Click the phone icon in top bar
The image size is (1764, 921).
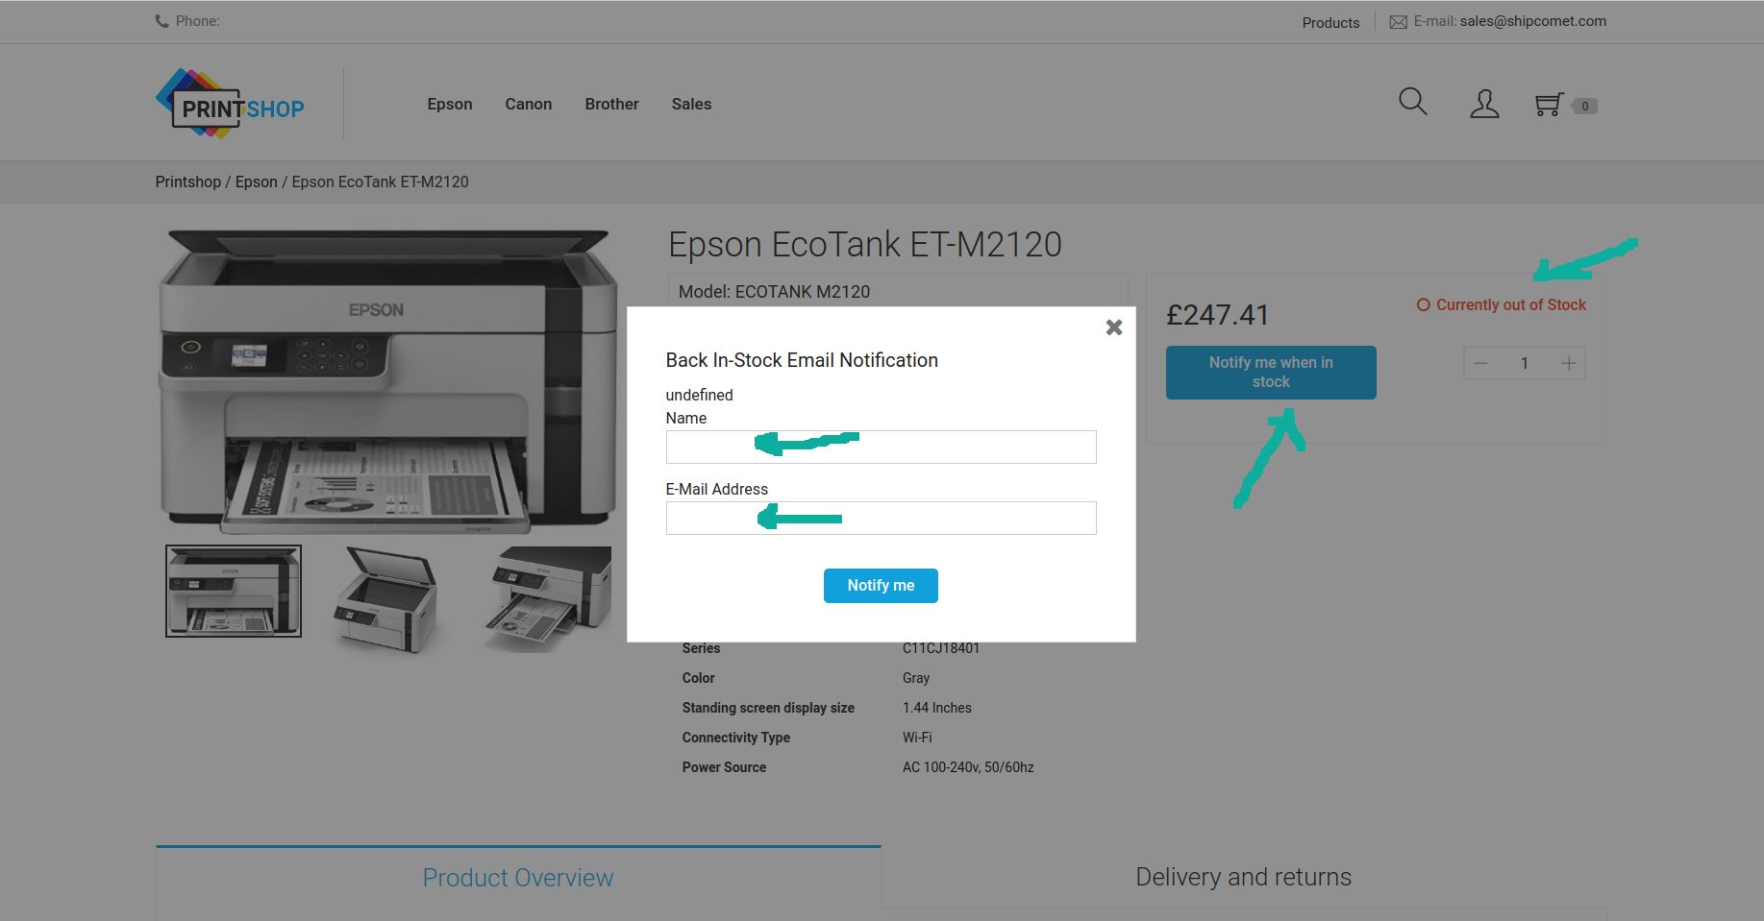161,21
